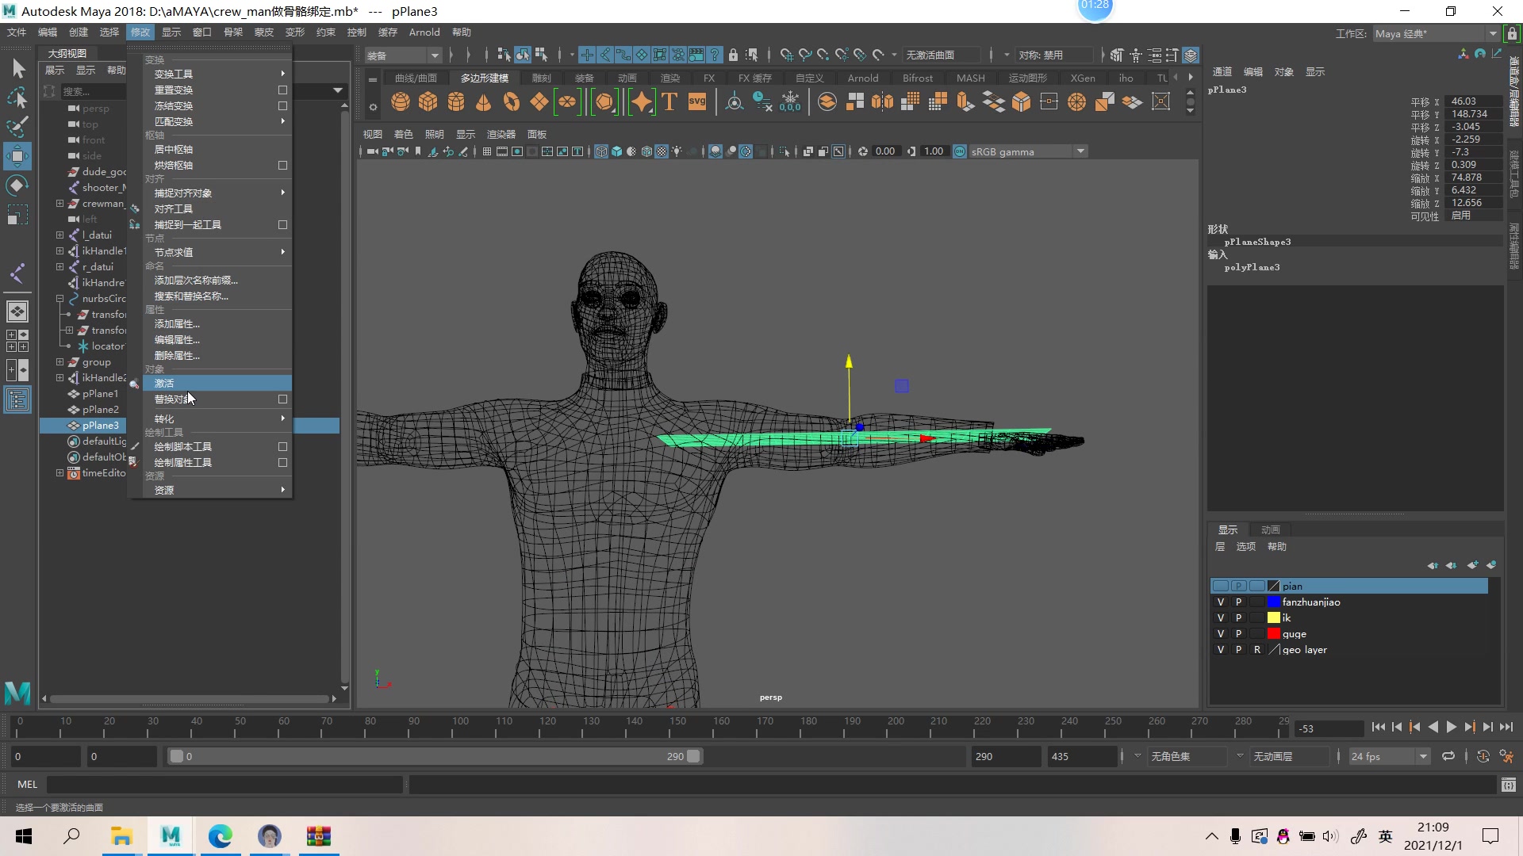Image resolution: width=1523 pixels, height=856 pixels.
Task: Toggle visibility of fanzhuanjiao layer
Action: click(1221, 602)
